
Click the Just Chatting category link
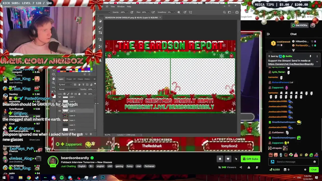[x=68, y=166]
